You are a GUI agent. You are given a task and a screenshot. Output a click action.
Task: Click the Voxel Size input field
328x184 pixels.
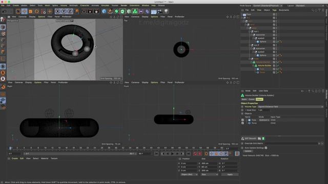pos(263,110)
